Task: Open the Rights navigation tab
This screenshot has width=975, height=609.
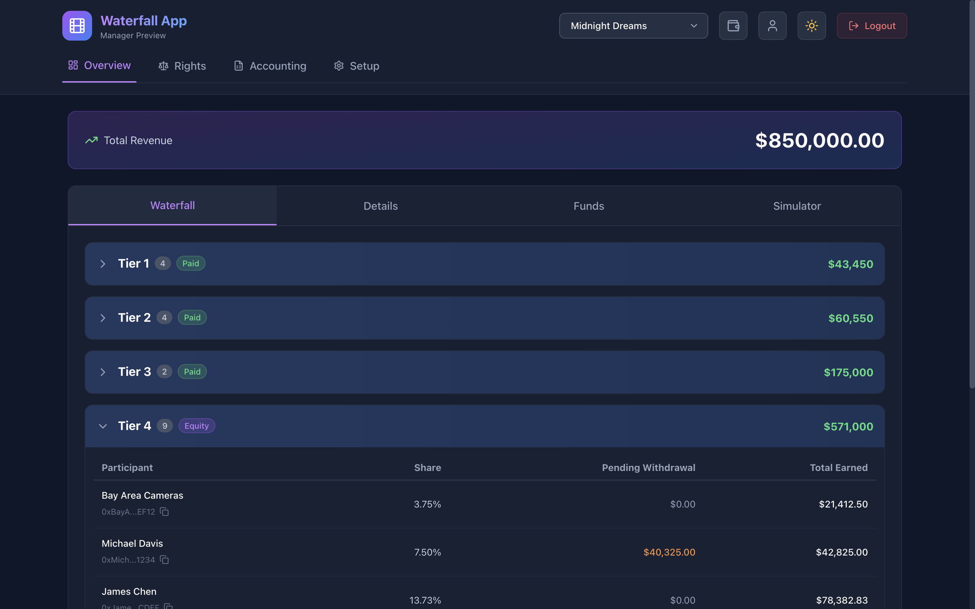Action: coord(182,66)
